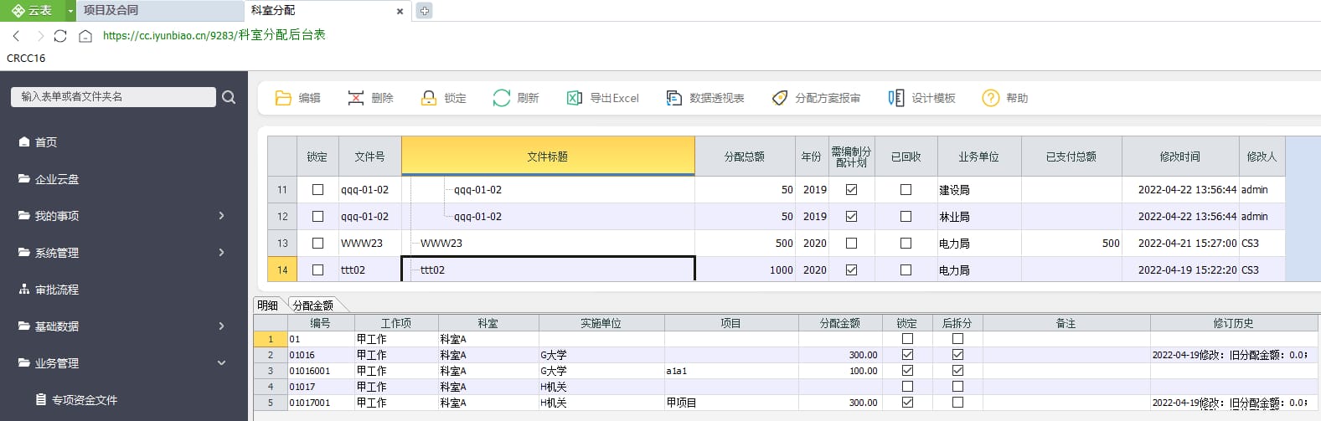Switch to the 项目及合同 tab
Image resolution: width=1321 pixels, height=421 pixels.
click(111, 10)
